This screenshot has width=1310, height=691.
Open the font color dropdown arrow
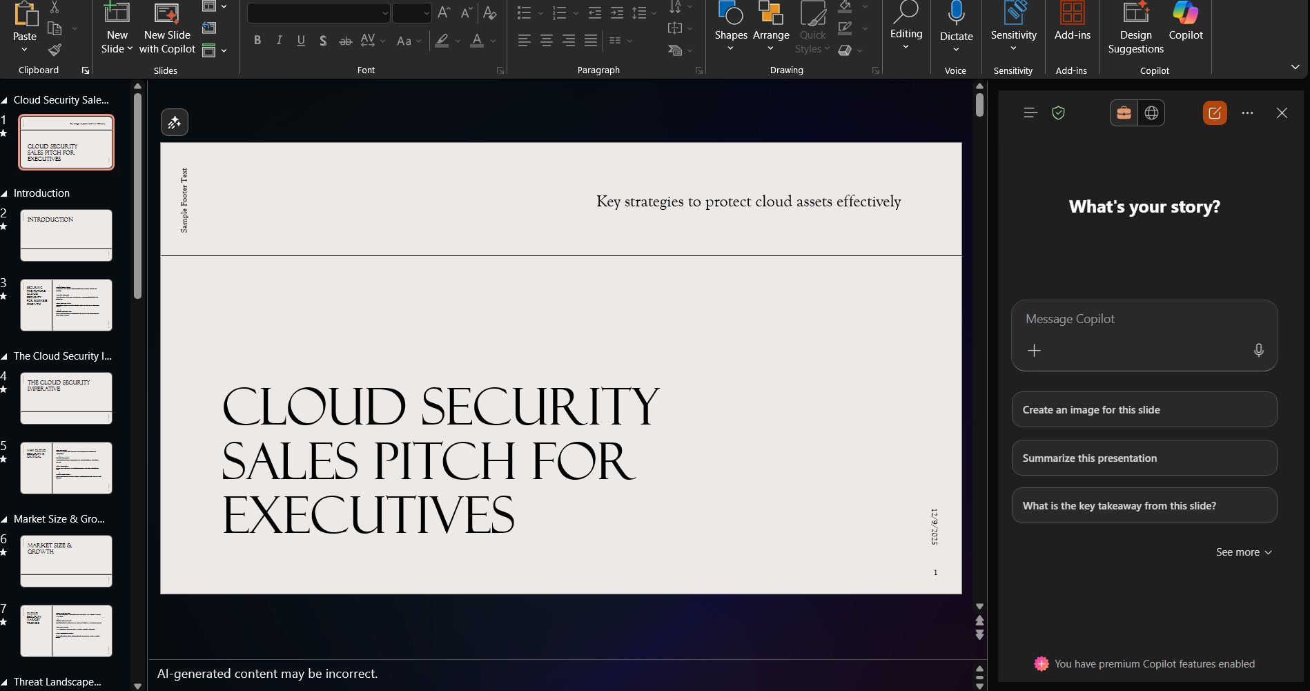tap(493, 41)
